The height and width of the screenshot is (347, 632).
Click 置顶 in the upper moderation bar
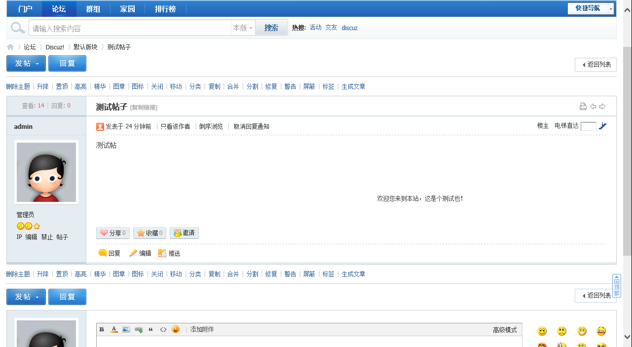(62, 86)
